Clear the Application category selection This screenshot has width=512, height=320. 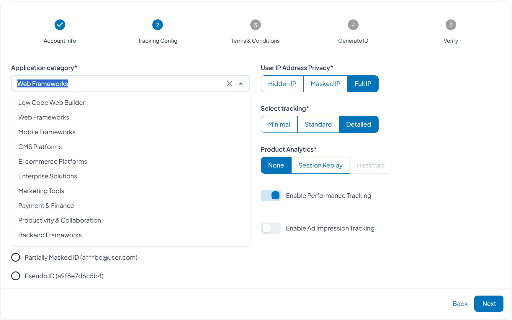229,84
